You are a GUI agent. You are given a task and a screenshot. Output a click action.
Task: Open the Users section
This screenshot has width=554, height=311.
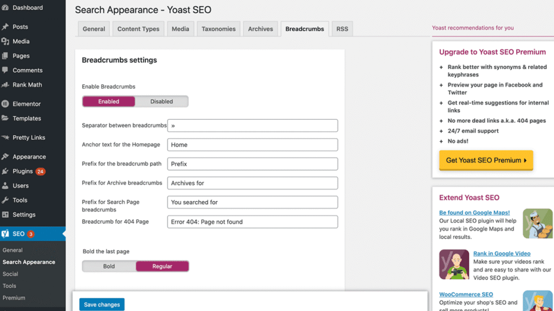(x=19, y=185)
